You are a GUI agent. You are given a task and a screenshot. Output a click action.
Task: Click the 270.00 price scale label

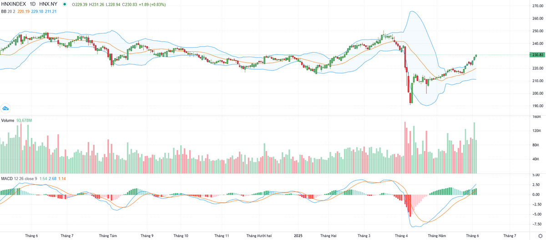[538, 6]
